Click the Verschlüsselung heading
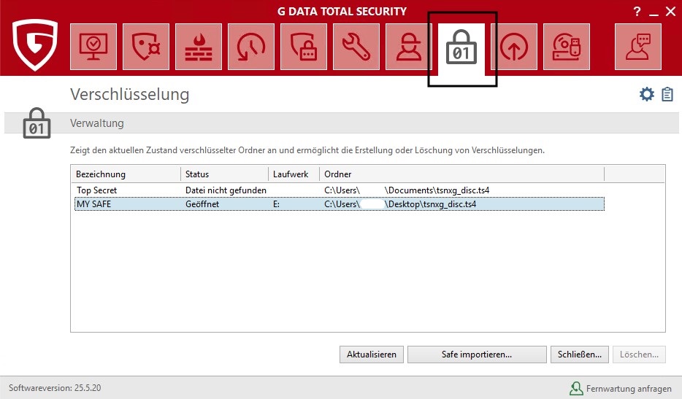Screen dimensions: 682x399 pos(130,94)
